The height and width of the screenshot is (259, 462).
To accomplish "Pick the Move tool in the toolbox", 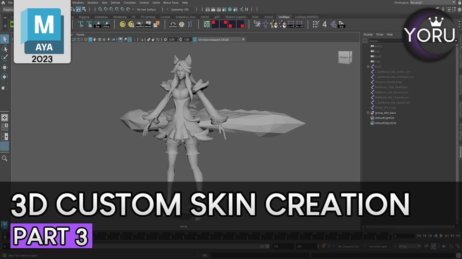I will coord(5,67).
